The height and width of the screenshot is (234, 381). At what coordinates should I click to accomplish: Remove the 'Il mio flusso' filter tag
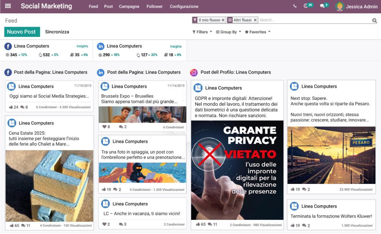[x=223, y=20]
